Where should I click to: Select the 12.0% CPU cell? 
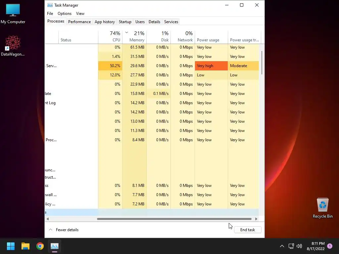coord(110,75)
